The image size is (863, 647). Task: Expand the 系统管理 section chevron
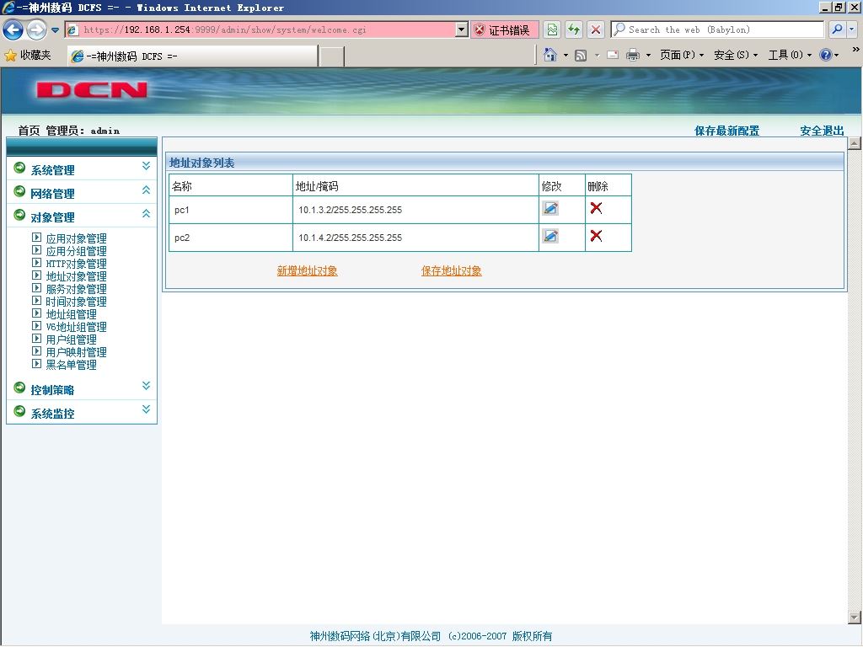click(x=146, y=166)
